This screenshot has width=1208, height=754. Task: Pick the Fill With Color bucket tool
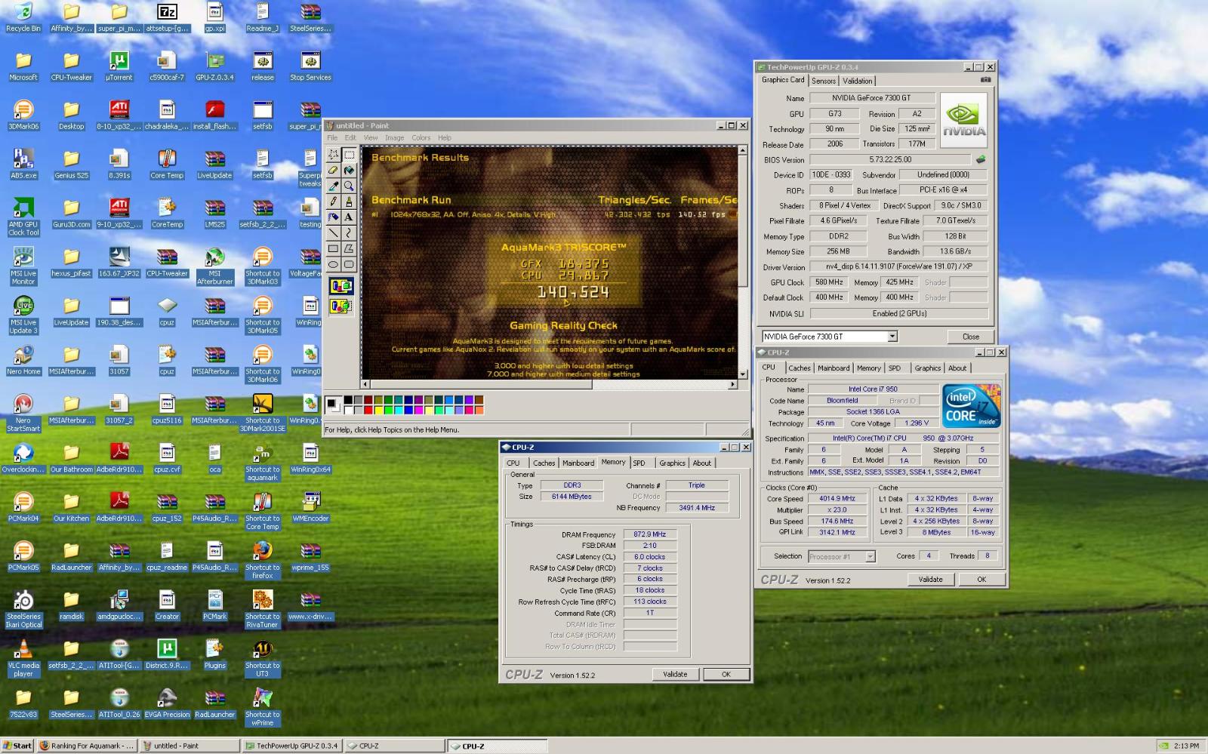pos(349,171)
